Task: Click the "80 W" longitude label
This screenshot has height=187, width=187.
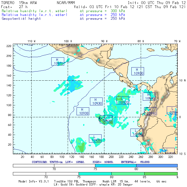Action: pos(141,41)
